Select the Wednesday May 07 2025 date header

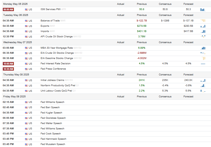(17, 42)
